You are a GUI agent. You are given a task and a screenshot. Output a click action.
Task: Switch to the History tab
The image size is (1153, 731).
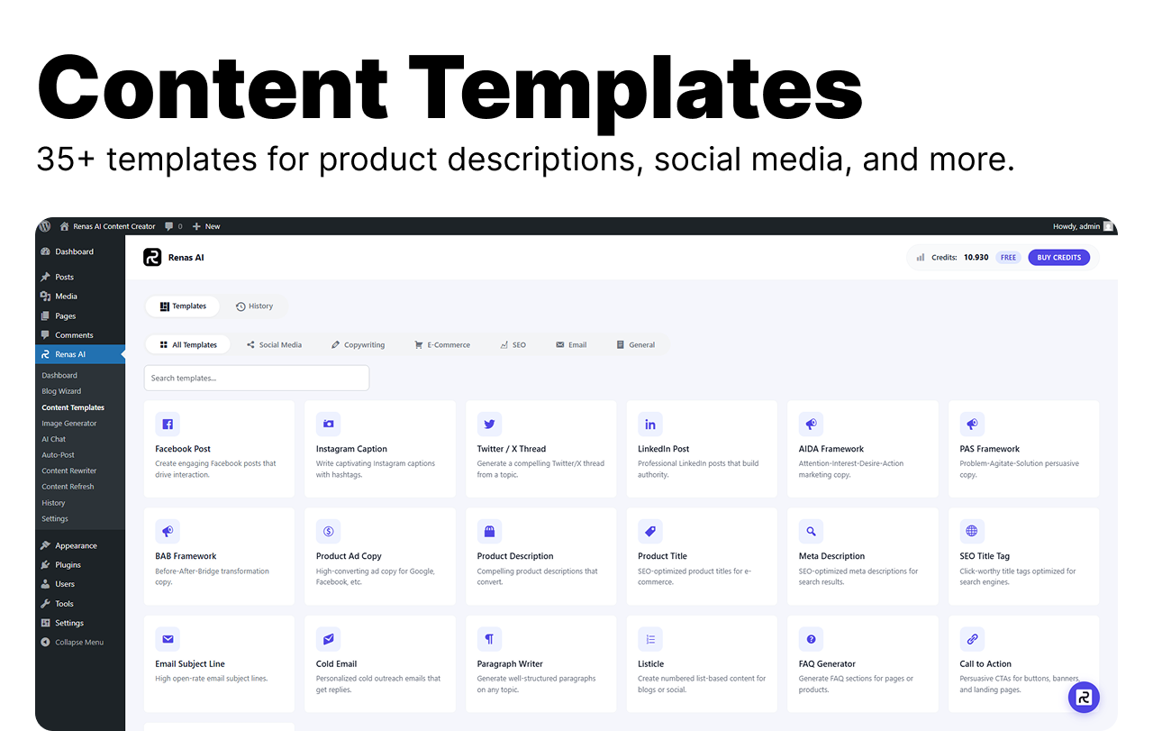point(255,306)
